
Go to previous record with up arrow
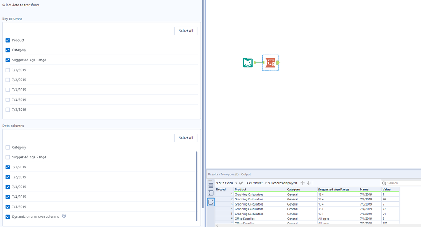click(302, 183)
